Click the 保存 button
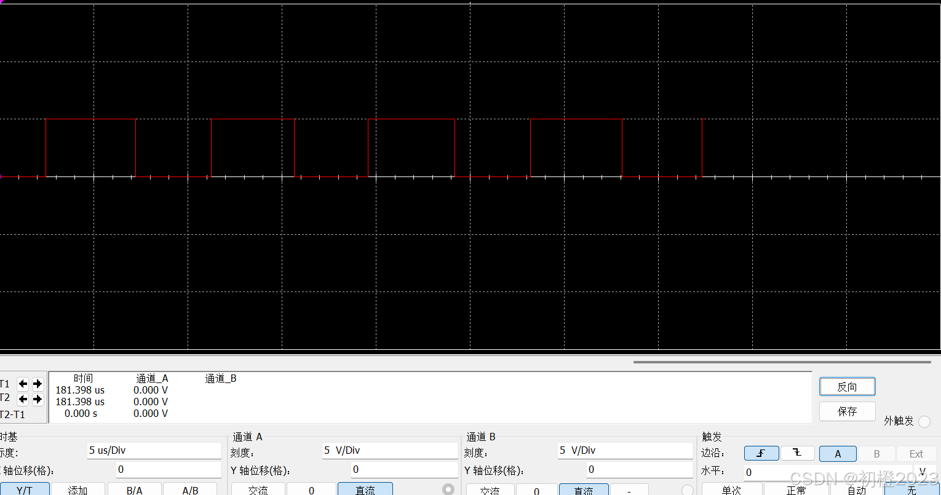Viewport: 941px width, 495px height. tap(847, 411)
